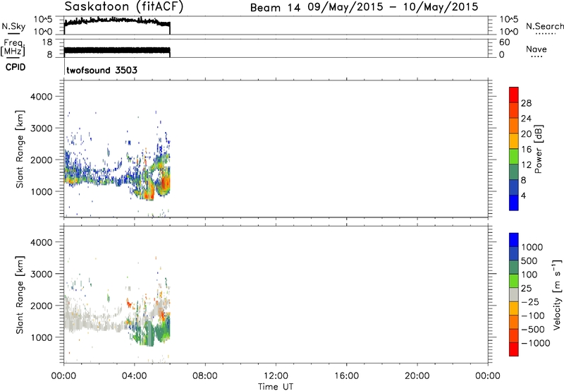
Task: Click the "CPID" row label
Action: (16, 67)
